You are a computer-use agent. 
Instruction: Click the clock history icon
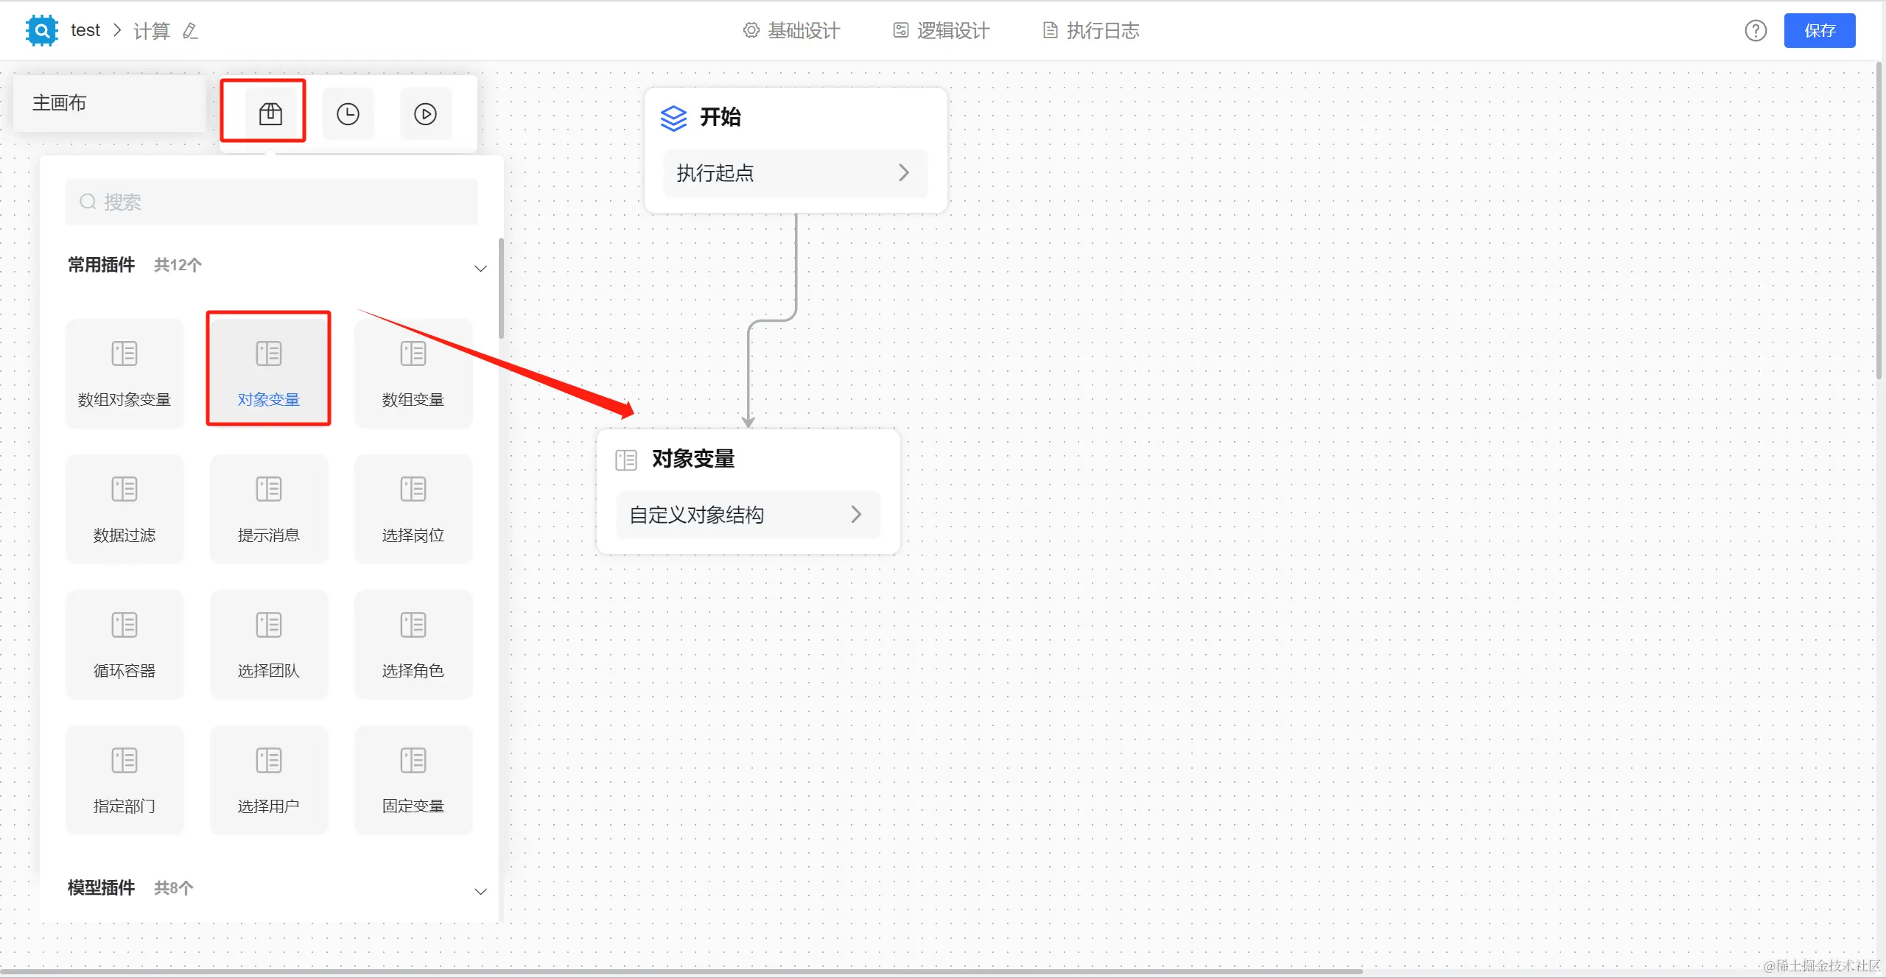click(x=348, y=113)
